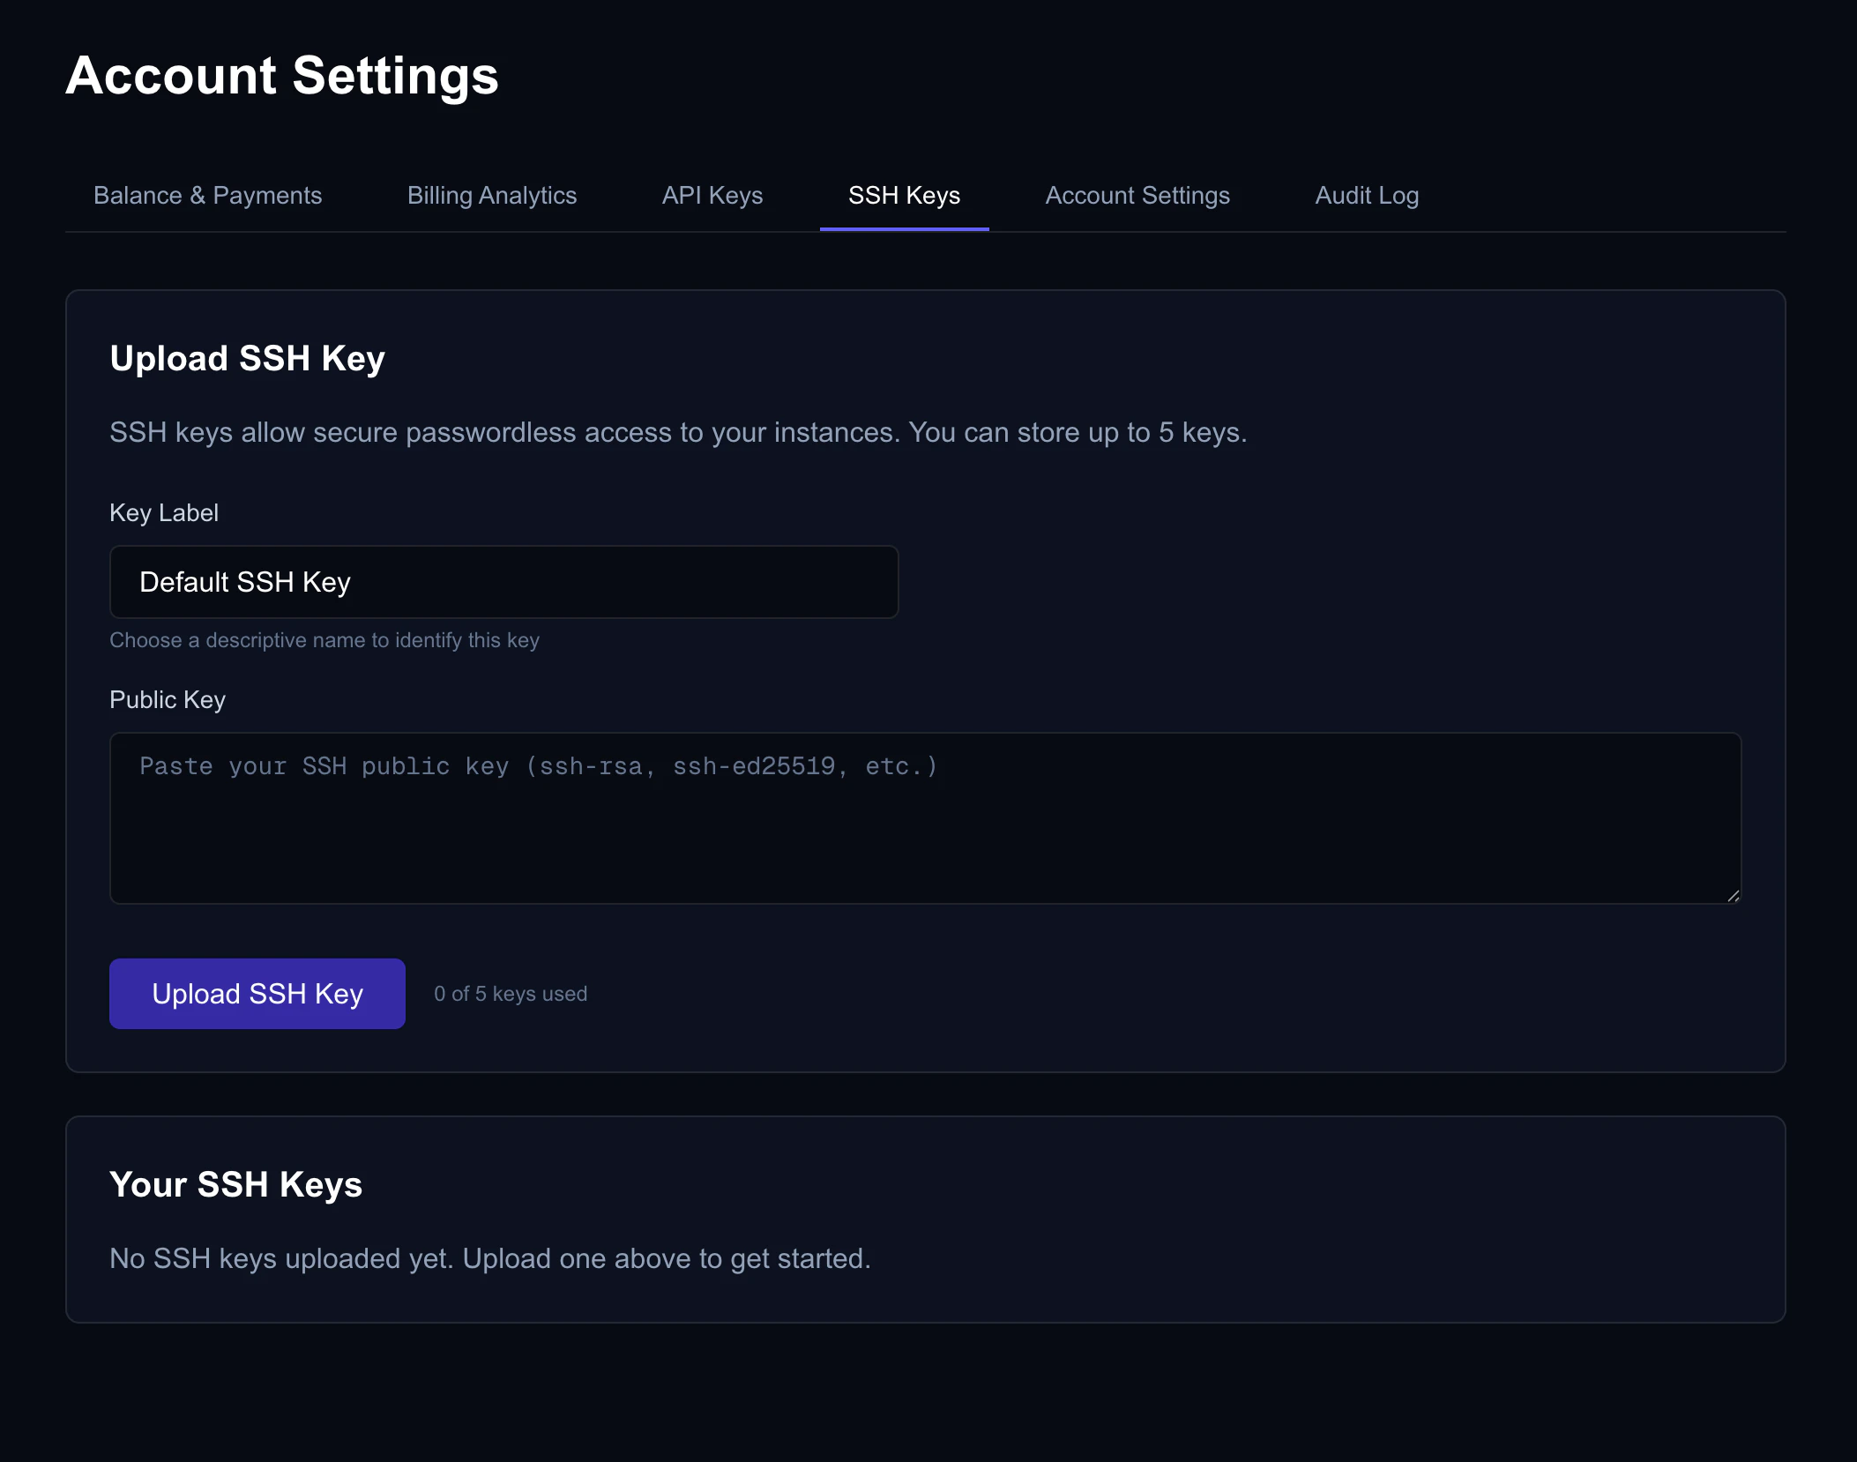
Task: Open the Billing Analytics tab
Action: pos(491,195)
